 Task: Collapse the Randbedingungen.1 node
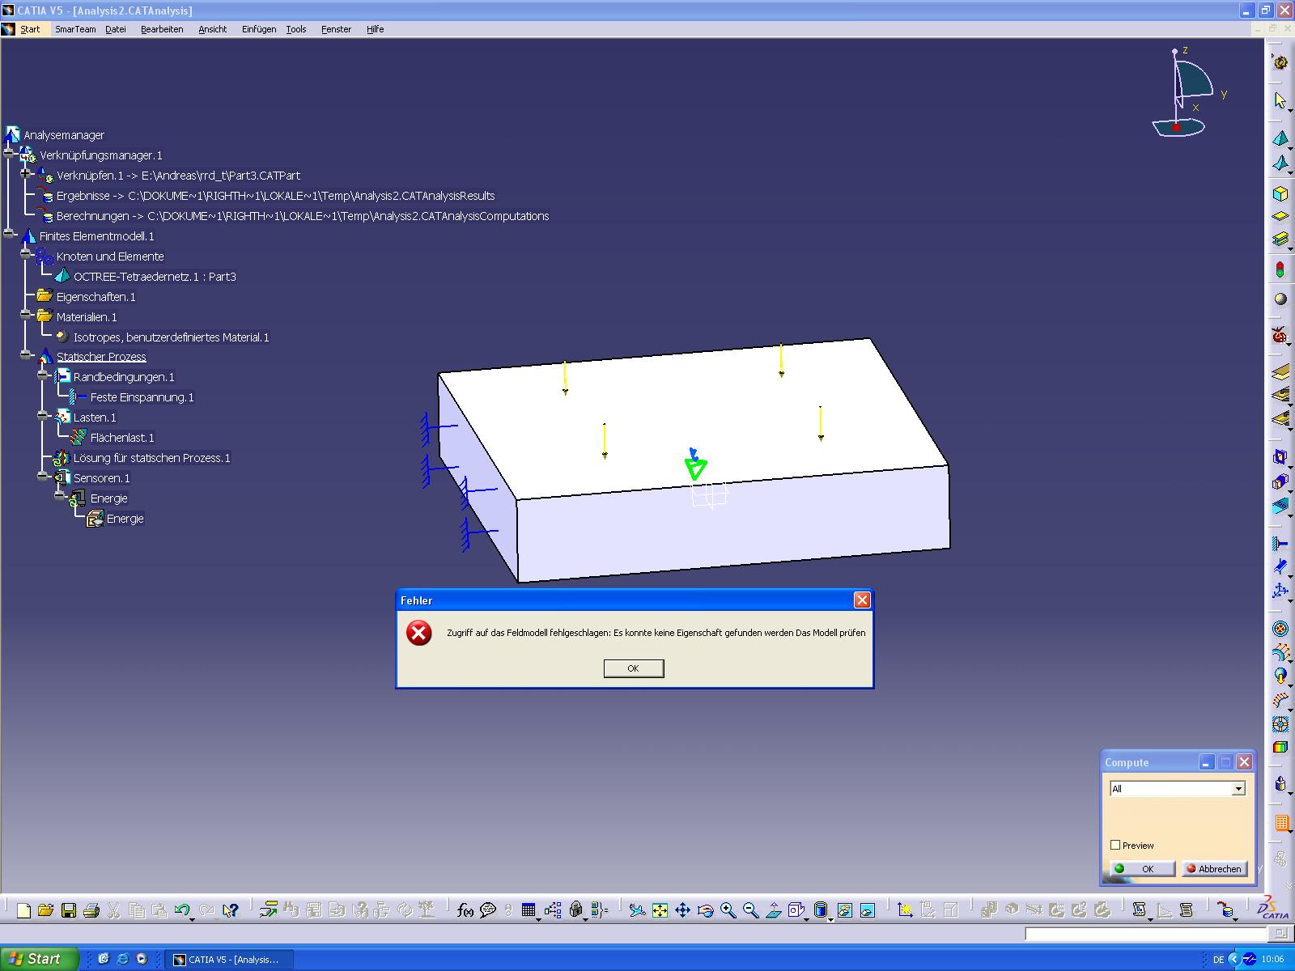pyautogui.click(x=43, y=374)
